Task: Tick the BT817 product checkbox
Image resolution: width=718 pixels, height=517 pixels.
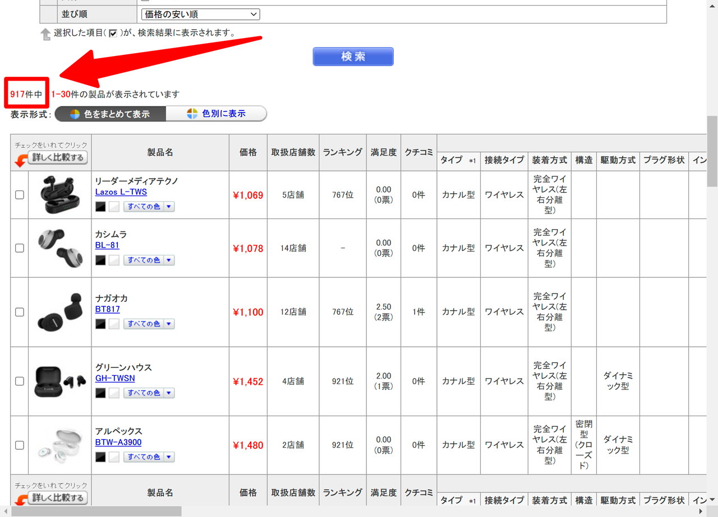Action: (x=20, y=312)
